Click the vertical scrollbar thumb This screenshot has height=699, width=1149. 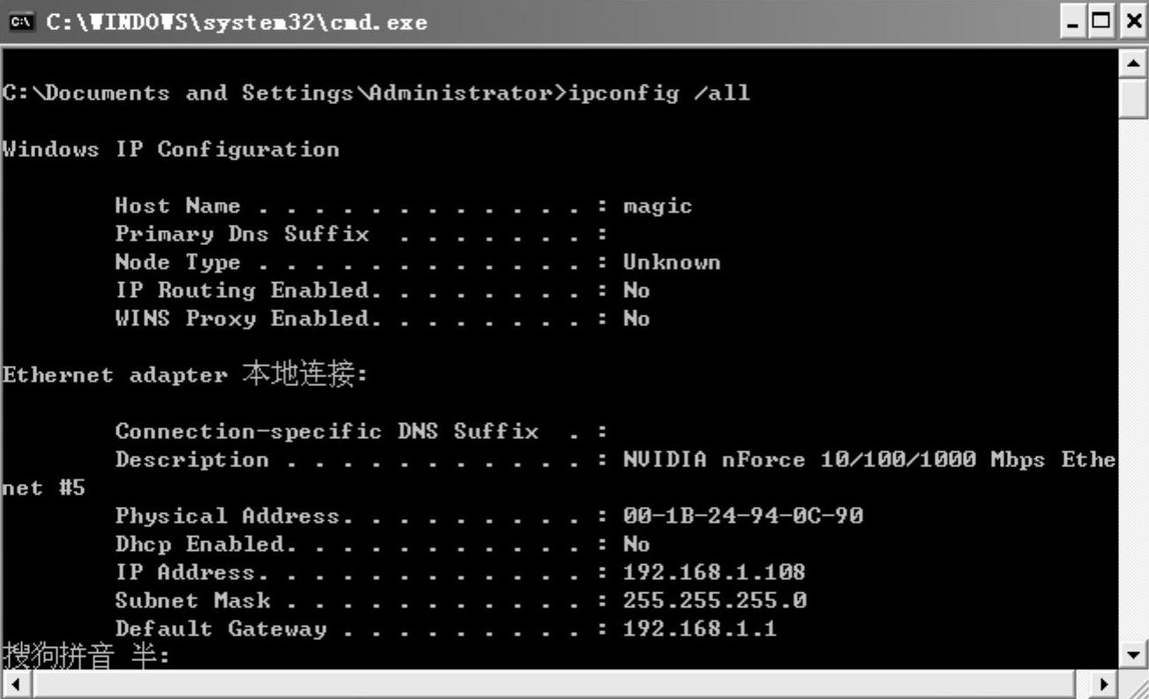[x=1132, y=99]
